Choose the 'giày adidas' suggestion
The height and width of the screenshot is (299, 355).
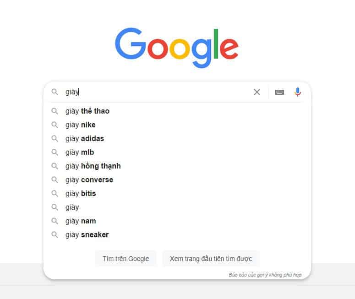point(85,139)
